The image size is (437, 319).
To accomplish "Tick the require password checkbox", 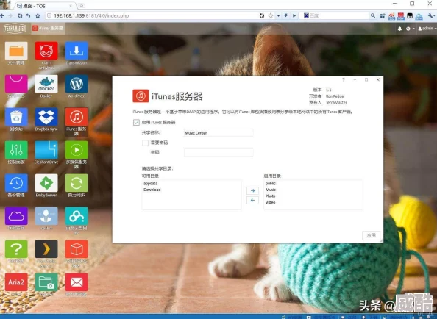I will [145, 143].
